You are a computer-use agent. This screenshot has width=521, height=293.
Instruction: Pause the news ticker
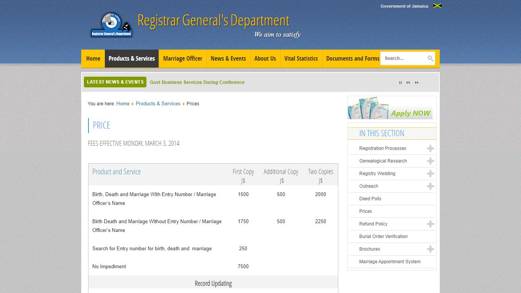point(400,82)
